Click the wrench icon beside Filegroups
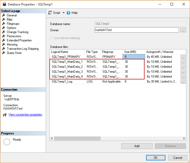 4,23
